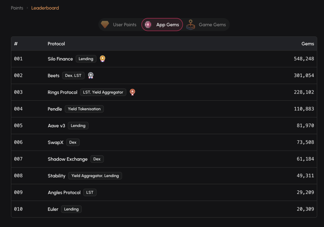Screen dimensions: 324x227
Task: Click the silver medal icon beside Beets
Action: click(91, 76)
